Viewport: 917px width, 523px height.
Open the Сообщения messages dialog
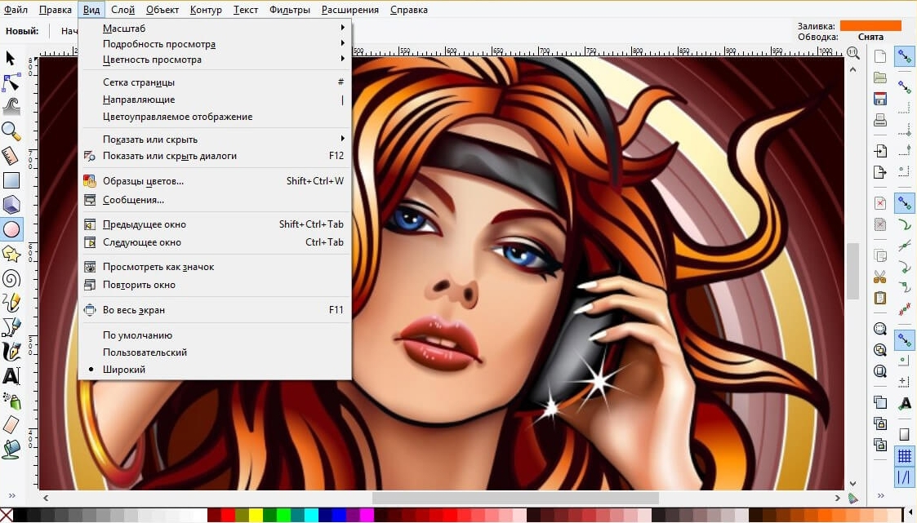coord(215,200)
